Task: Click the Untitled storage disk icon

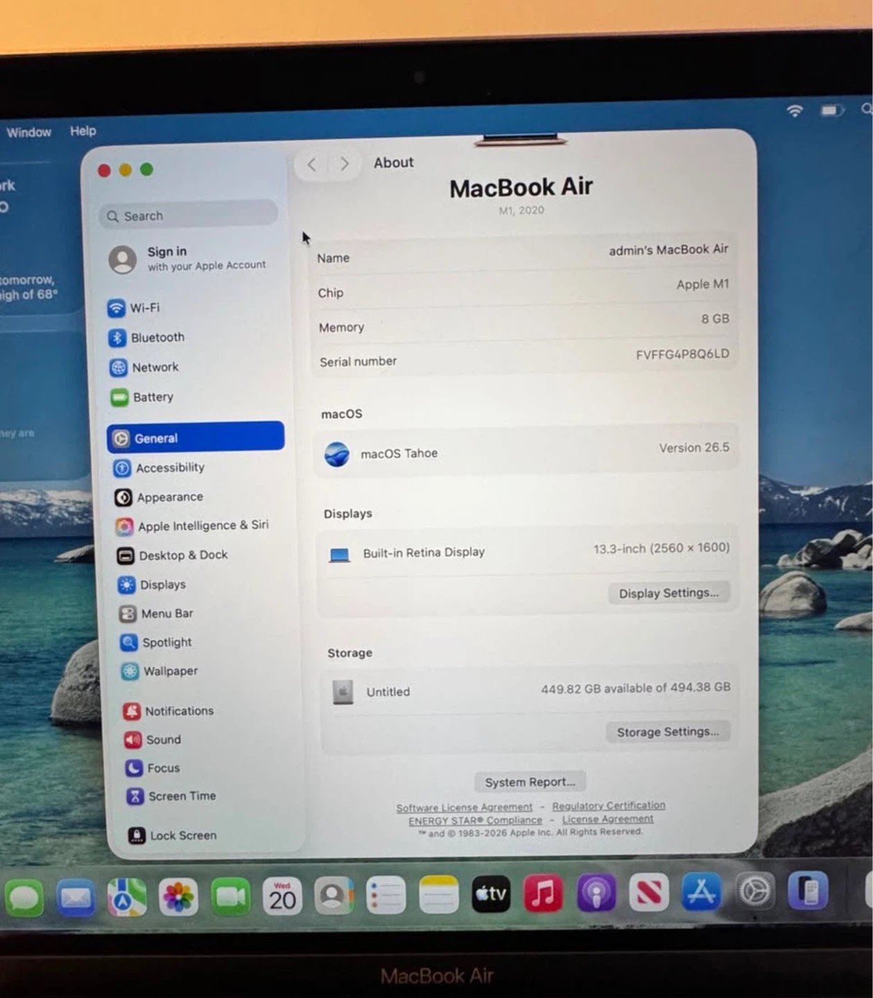Action: point(343,692)
